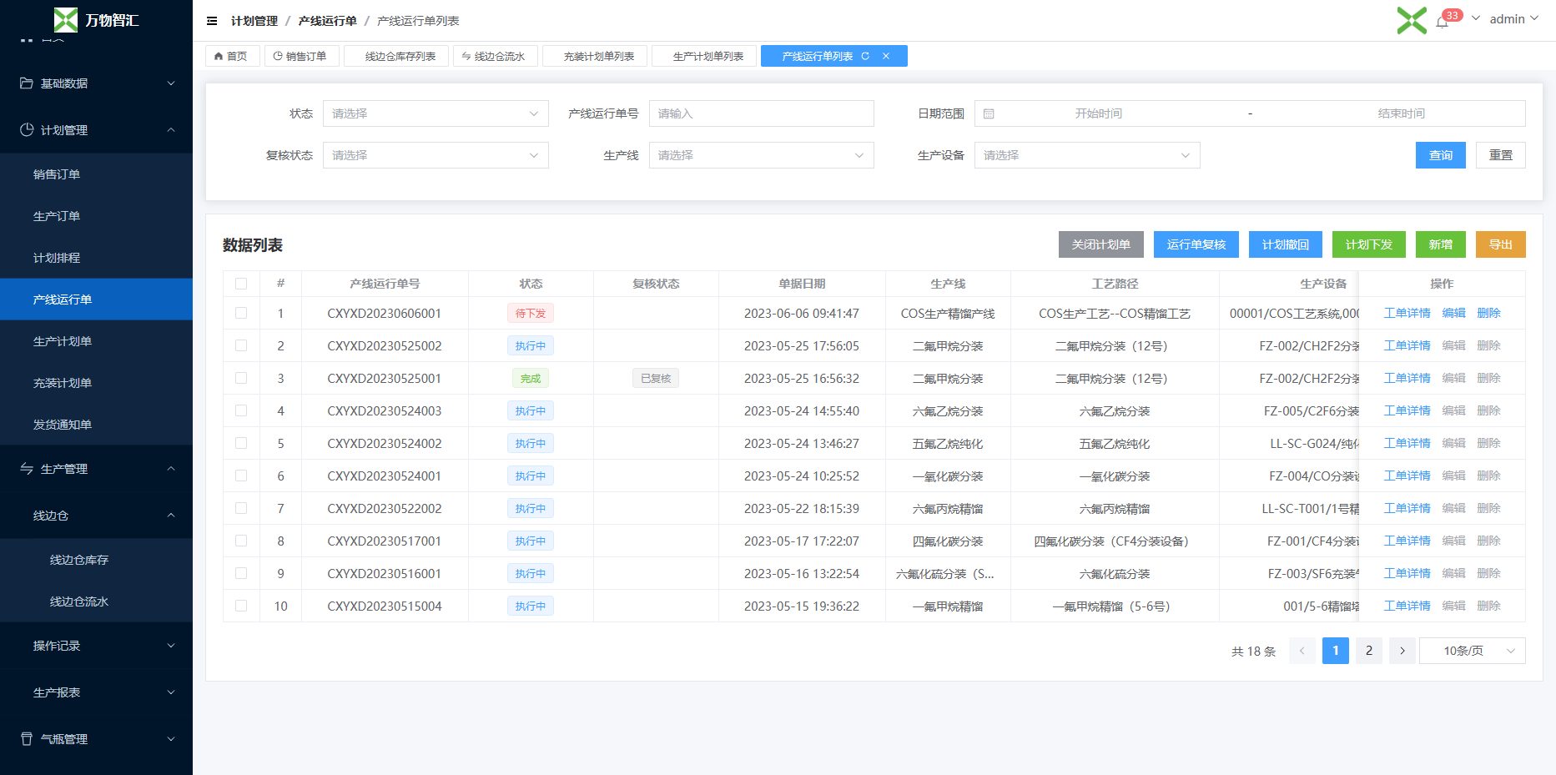Select 生产计划单 in the sidebar menu
This screenshot has width=1556, height=775.
pos(63,341)
